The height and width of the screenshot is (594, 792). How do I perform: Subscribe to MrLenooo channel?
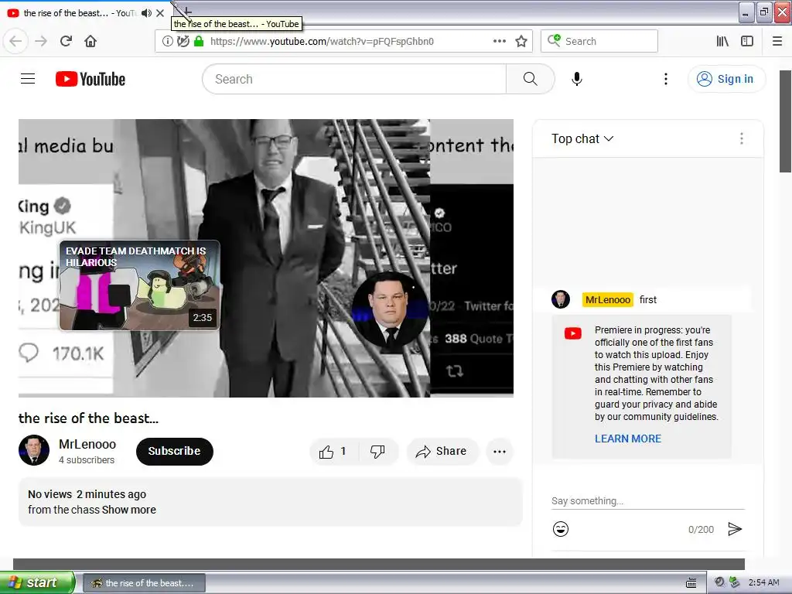pos(175,451)
